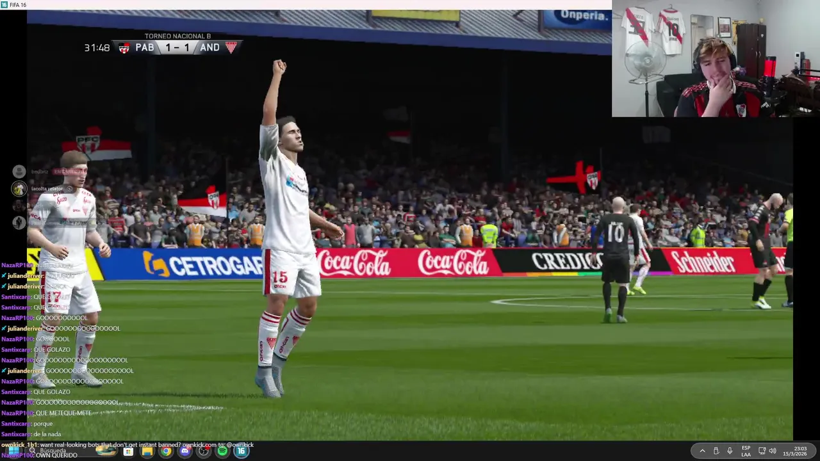This screenshot has width=820, height=461.
Task: Click the lacolta relator voice overlay avatar
Action: pyautogui.click(x=19, y=188)
